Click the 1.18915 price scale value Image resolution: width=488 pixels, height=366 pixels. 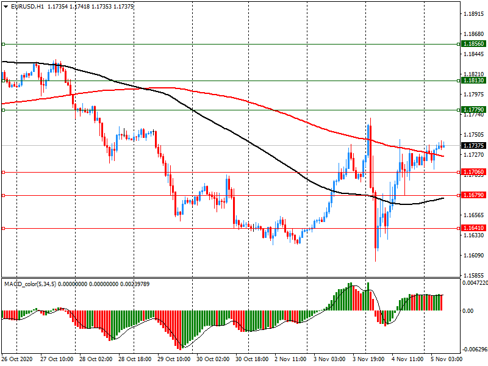click(474, 13)
